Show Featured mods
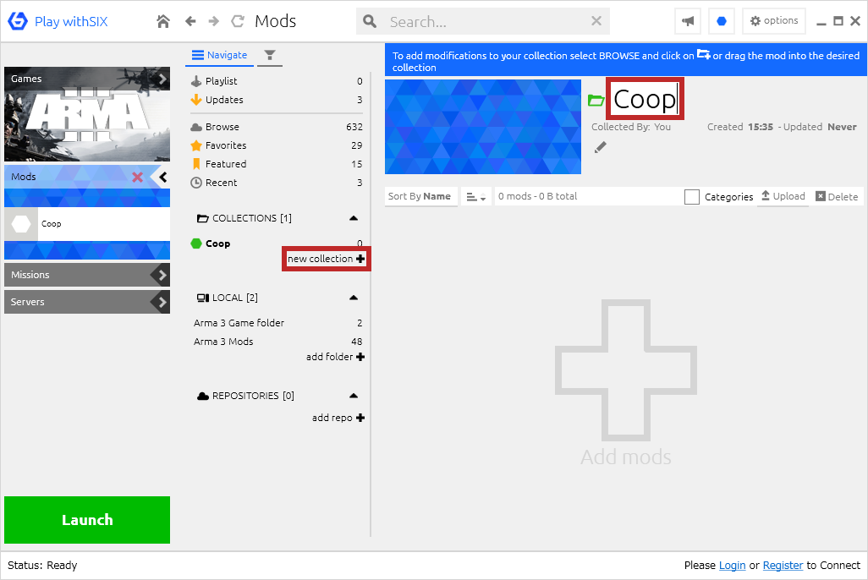 277,164
